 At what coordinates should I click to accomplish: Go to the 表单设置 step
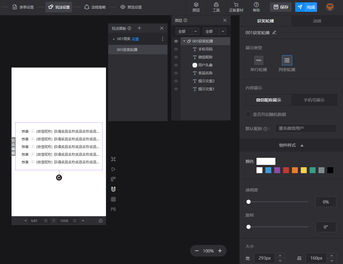pos(23,7)
